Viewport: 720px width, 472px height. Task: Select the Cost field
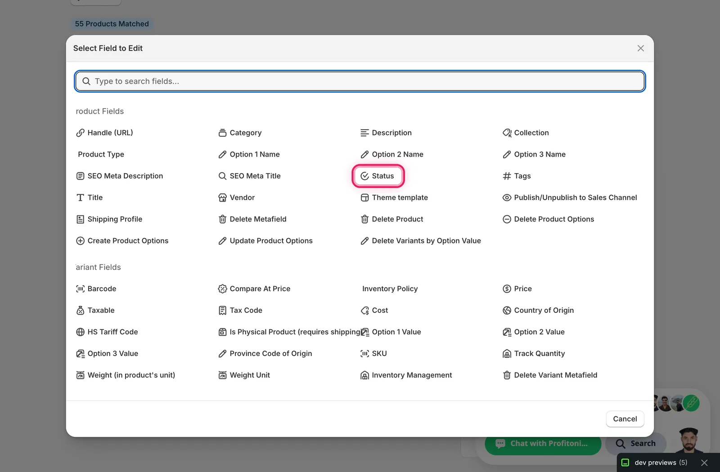click(374, 310)
